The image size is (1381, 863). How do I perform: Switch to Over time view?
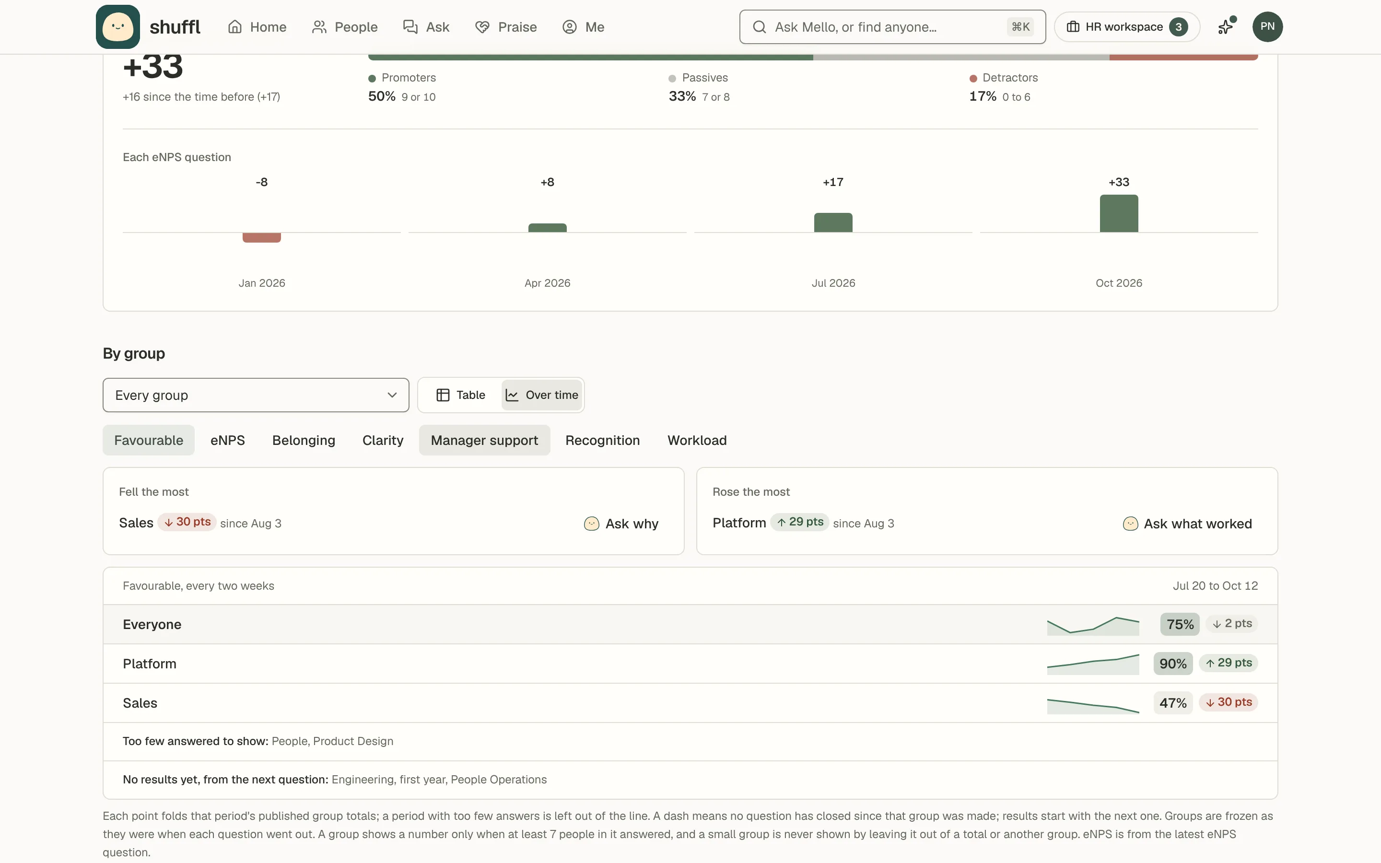[541, 395]
